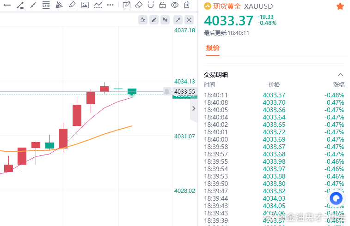Viewport: 350px width, 226px height.
Task: Select the trend line with label tool
Action: [20, 5]
